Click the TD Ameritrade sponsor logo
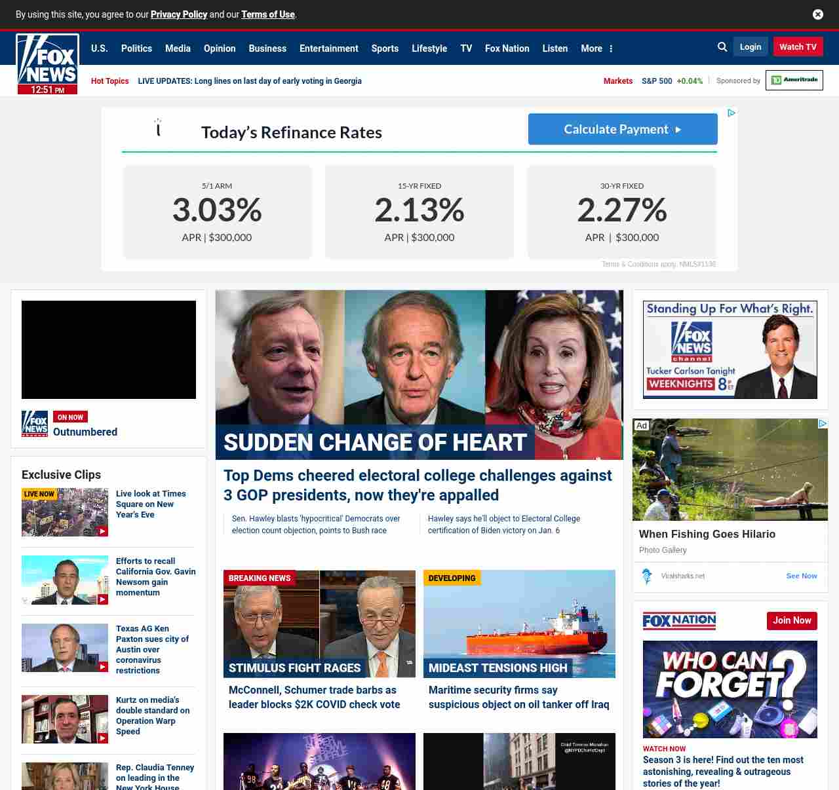The width and height of the screenshot is (839, 790). coord(794,81)
